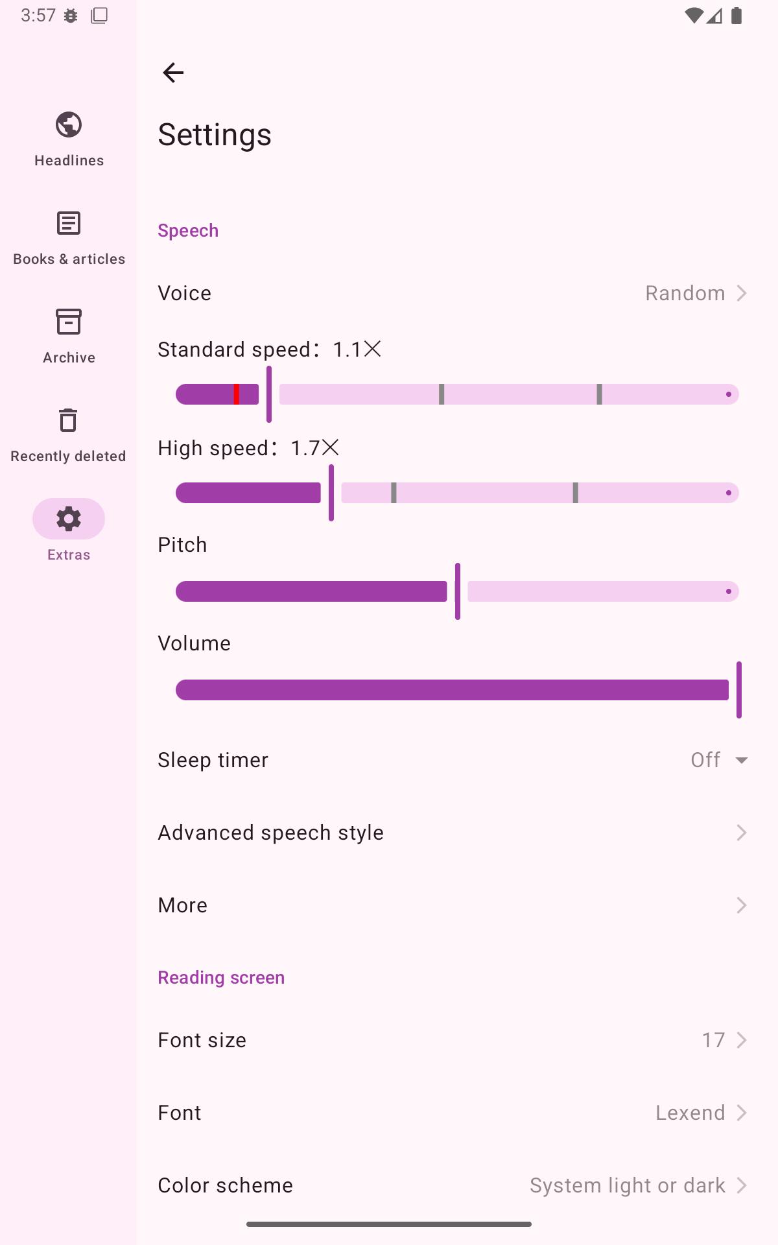778x1245 pixels.
Task: Tap the back arrow icon
Action: click(x=173, y=73)
